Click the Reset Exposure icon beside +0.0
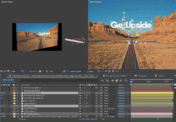The image size is (176, 122). pos(113,71)
